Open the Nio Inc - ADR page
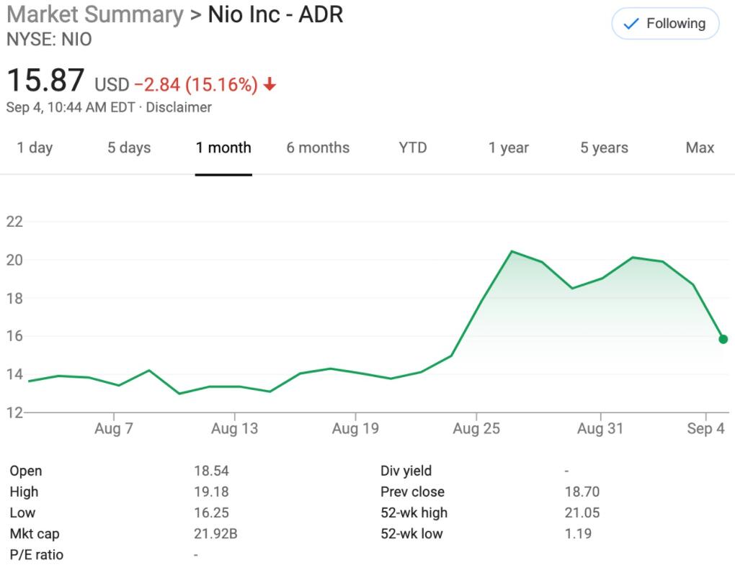The height and width of the screenshot is (570, 735). 274,14
